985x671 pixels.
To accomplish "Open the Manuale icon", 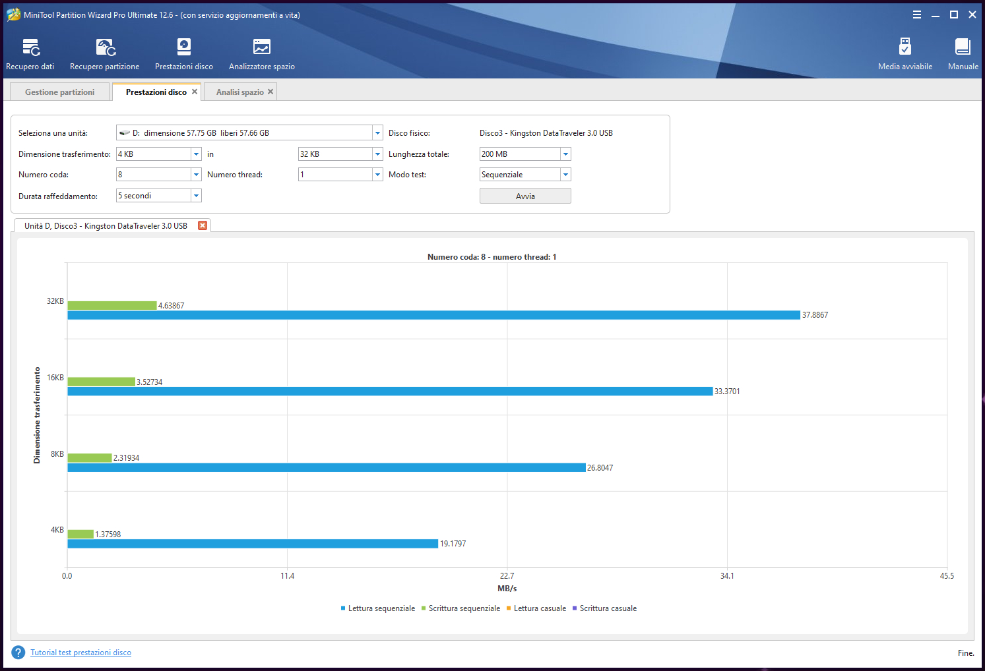I will click(963, 54).
